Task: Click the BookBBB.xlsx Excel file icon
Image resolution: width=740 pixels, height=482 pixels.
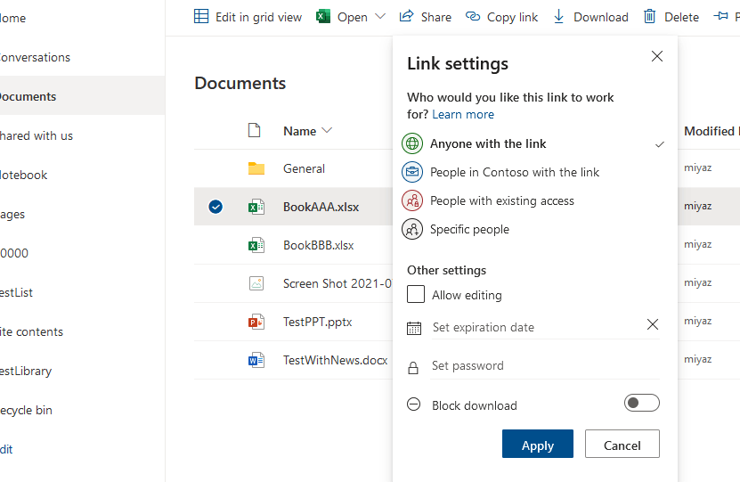Action: click(256, 245)
